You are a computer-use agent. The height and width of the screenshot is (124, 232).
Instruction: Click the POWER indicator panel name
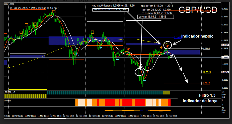click(x=8, y=100)
